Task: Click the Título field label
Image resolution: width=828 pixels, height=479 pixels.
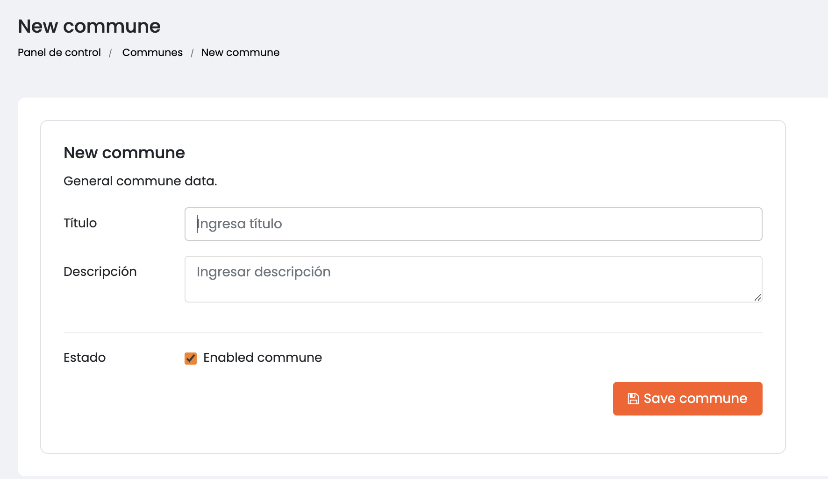Action: click(x=80, y=223)
